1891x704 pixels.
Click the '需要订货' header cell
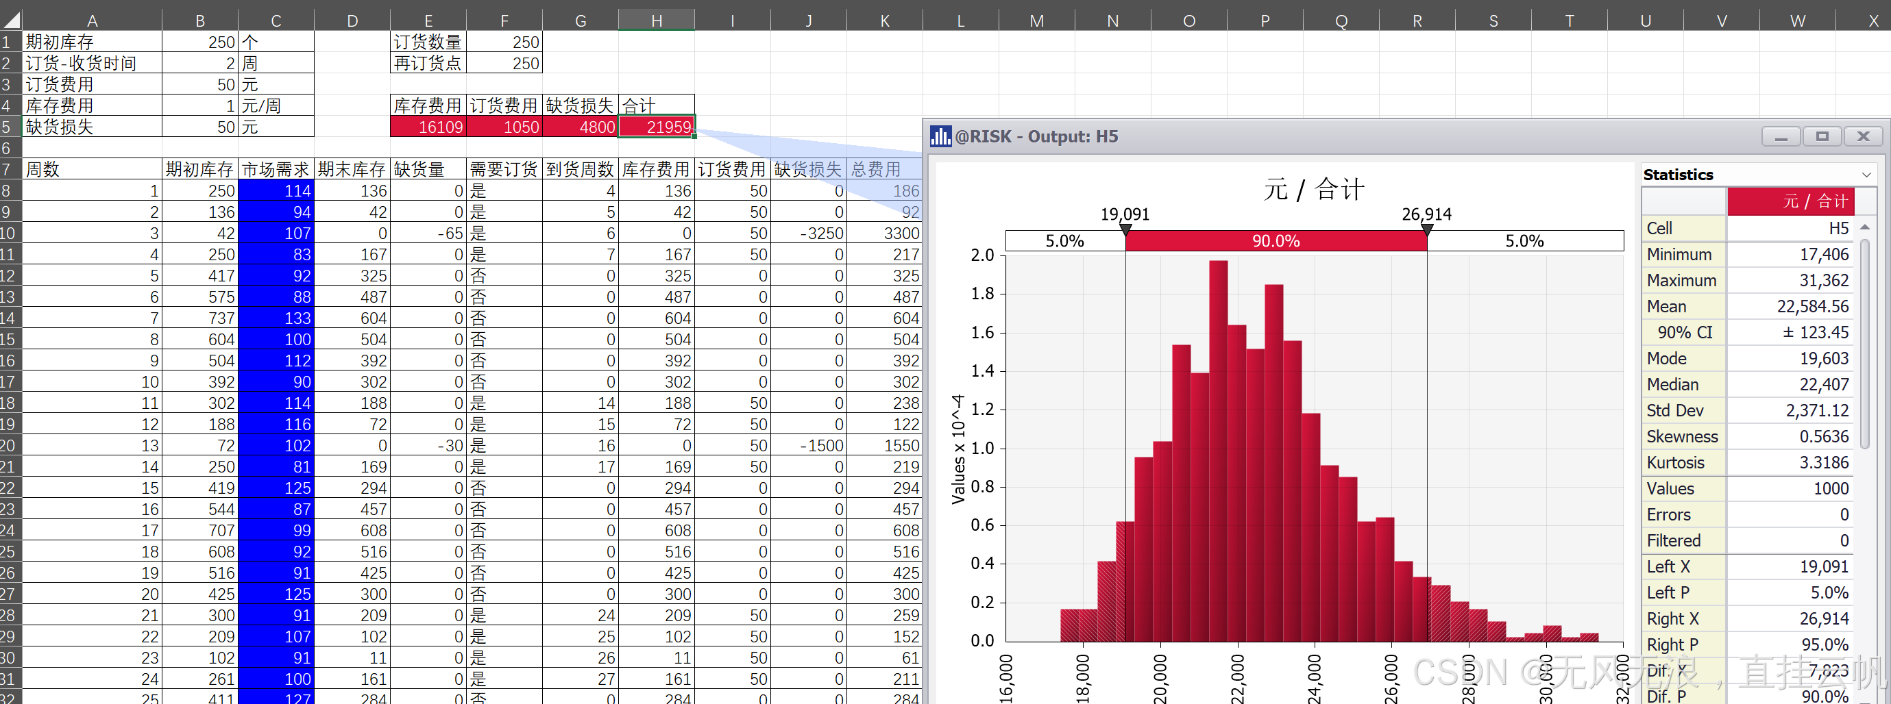(x=504, y=169)
